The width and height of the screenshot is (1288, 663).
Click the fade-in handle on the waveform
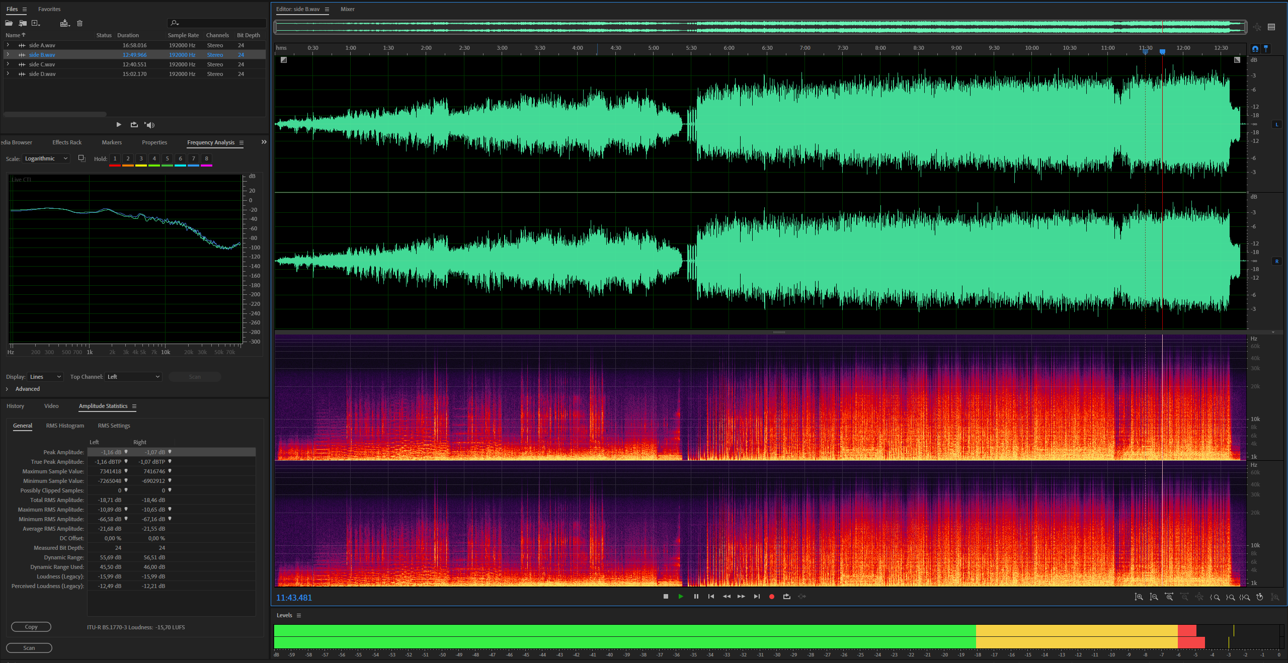(x=284, y=60)
